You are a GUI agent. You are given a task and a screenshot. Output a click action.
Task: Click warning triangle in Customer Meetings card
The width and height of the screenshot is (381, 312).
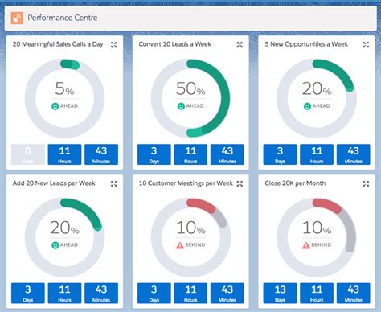tap(180, 245)
